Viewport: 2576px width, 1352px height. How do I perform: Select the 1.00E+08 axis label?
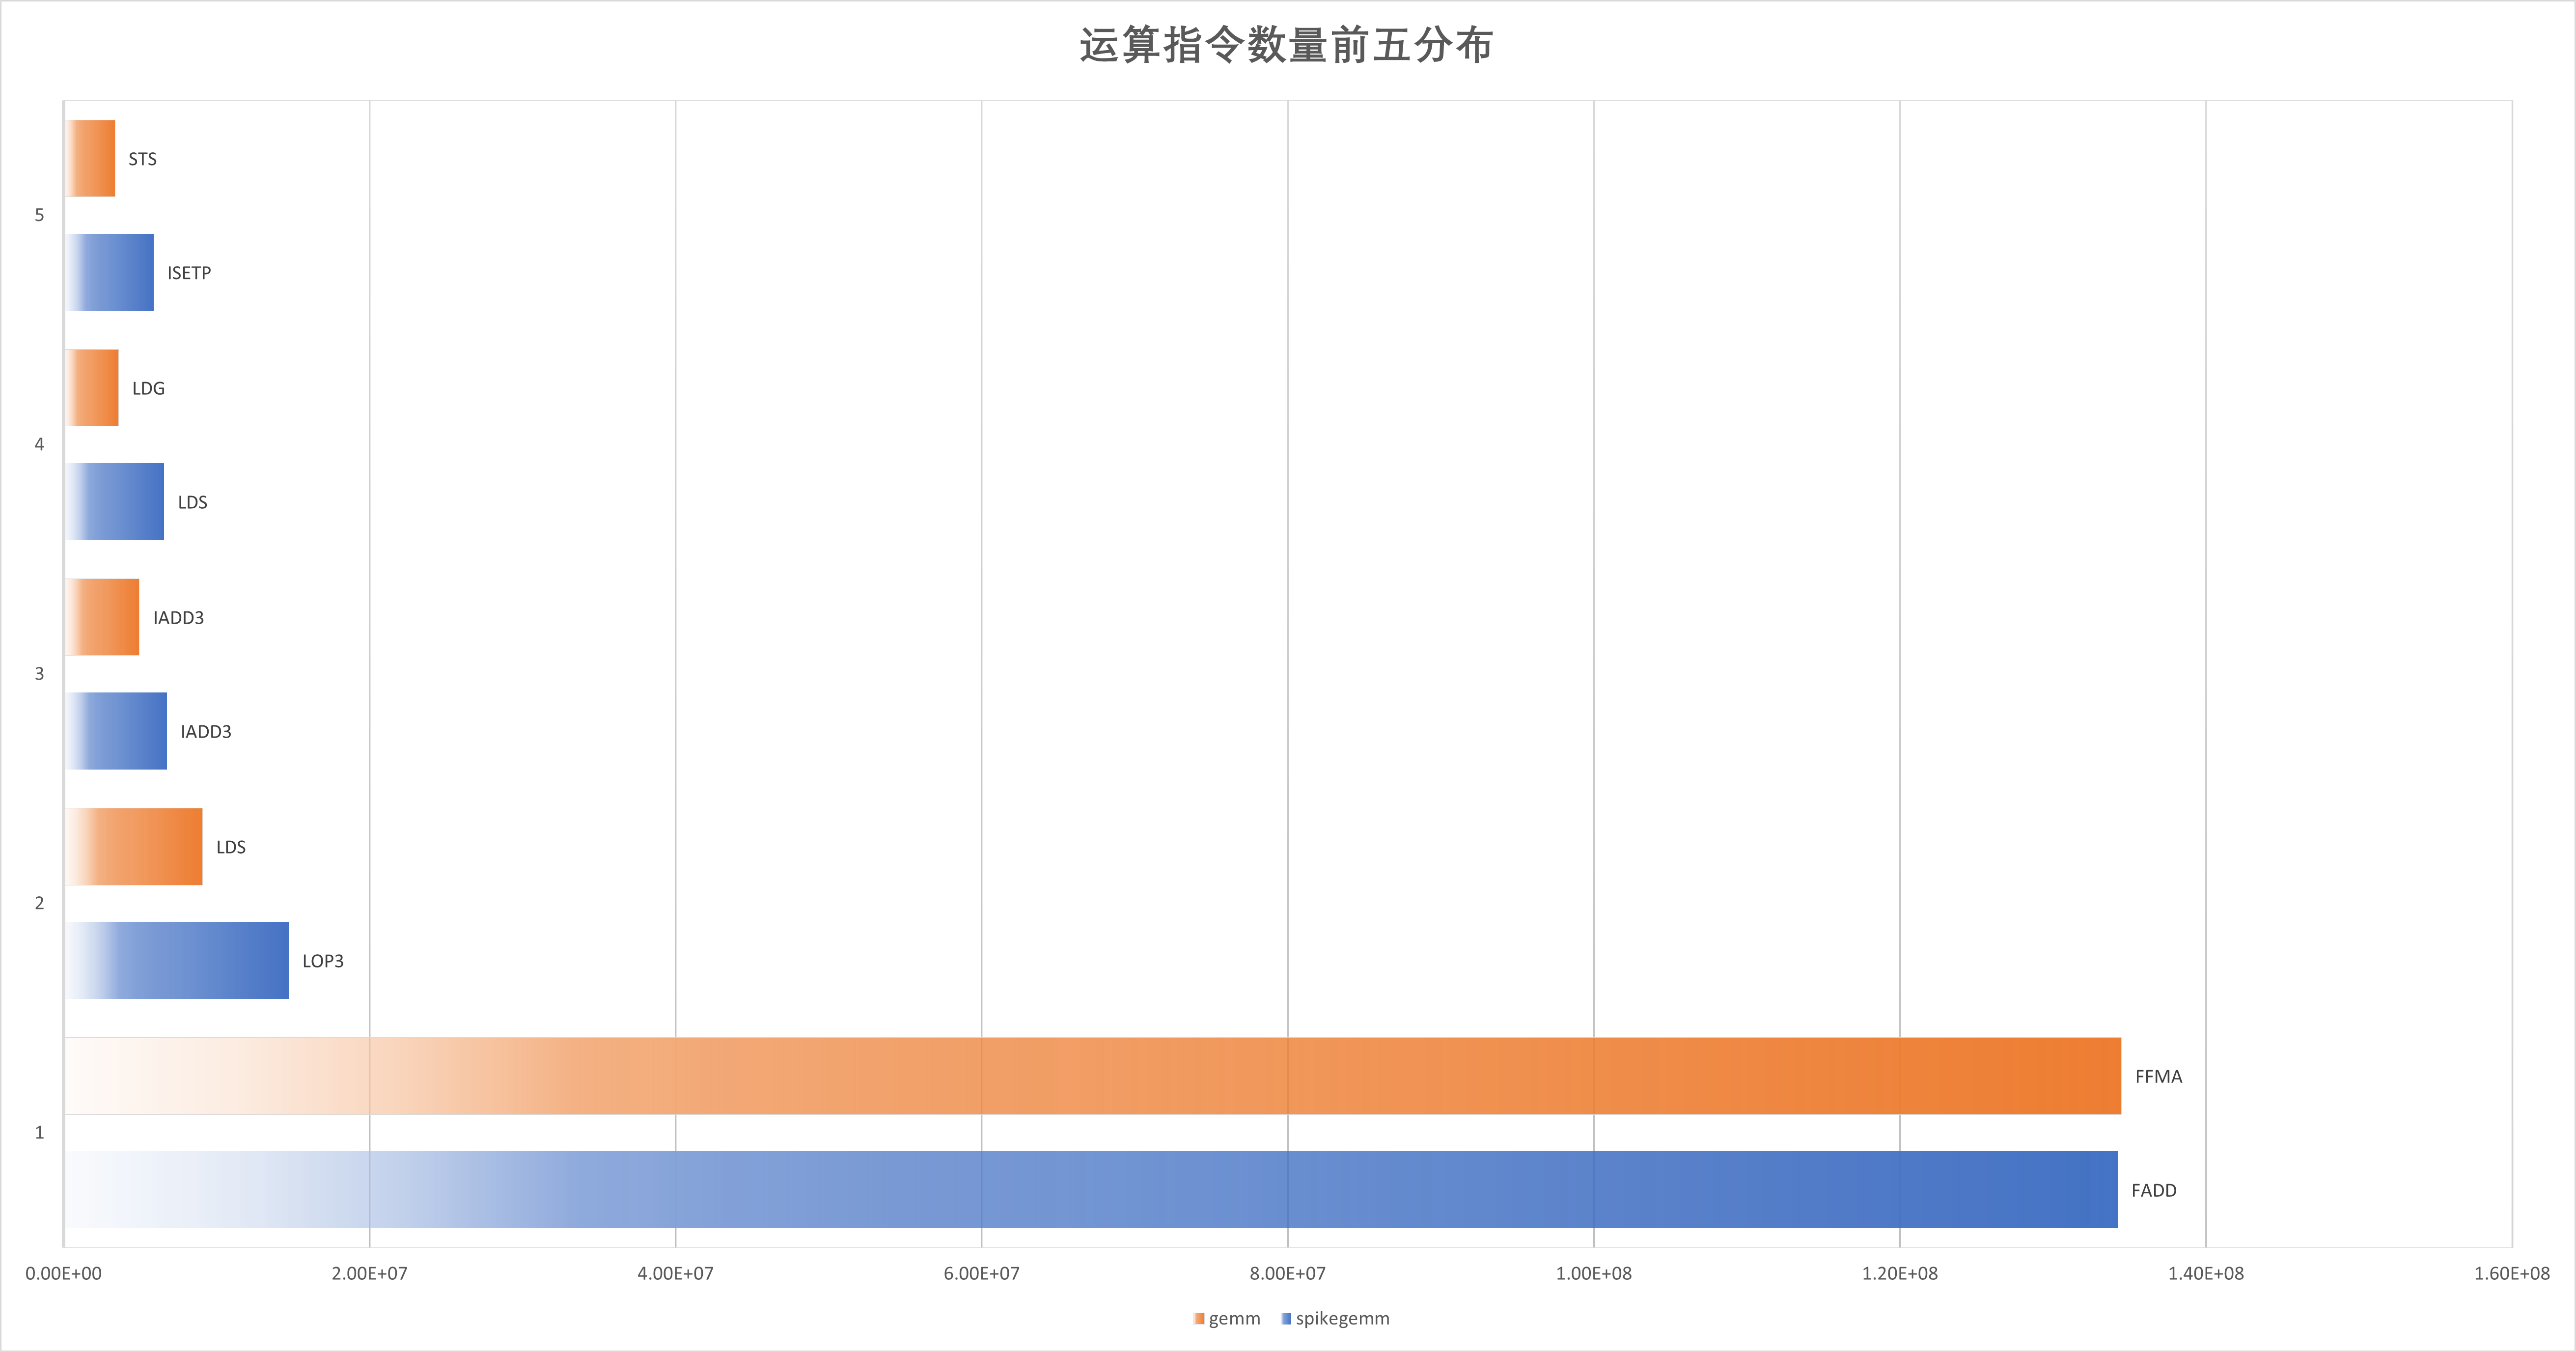click(1593, 1274)
